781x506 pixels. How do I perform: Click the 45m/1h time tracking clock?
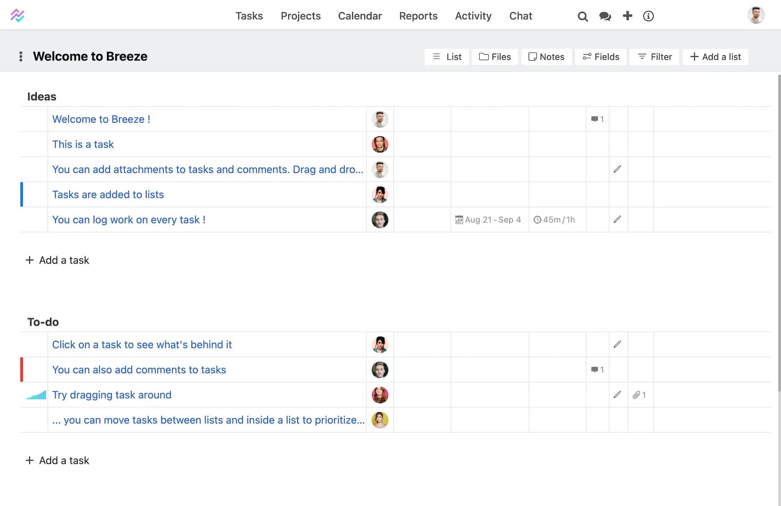554,220
